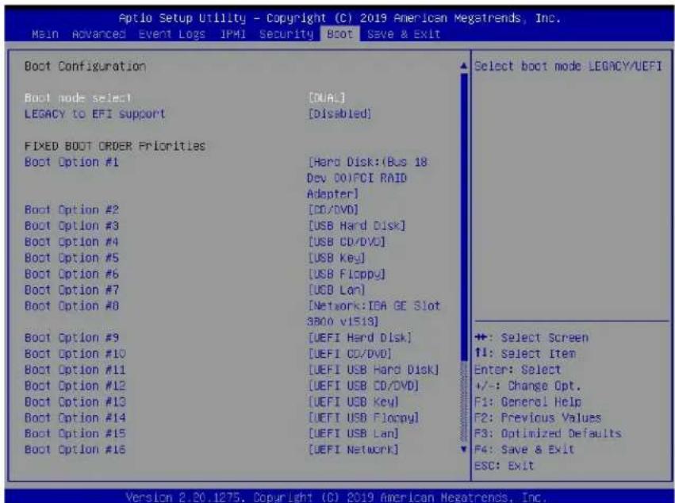Screen dimensions: 675x503
Task: Select Boot Option #9 row
Action: click(71, 338)
